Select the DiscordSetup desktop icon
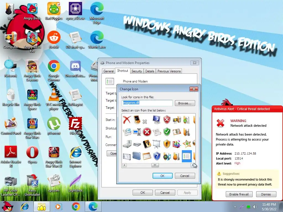The image size is (283, 212). pos(75,69)
